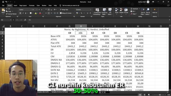This screenshot has width=171, height=96.
Task: Switch to the Formulas tab
Action: pyautogui.click(x=32, y=5)
